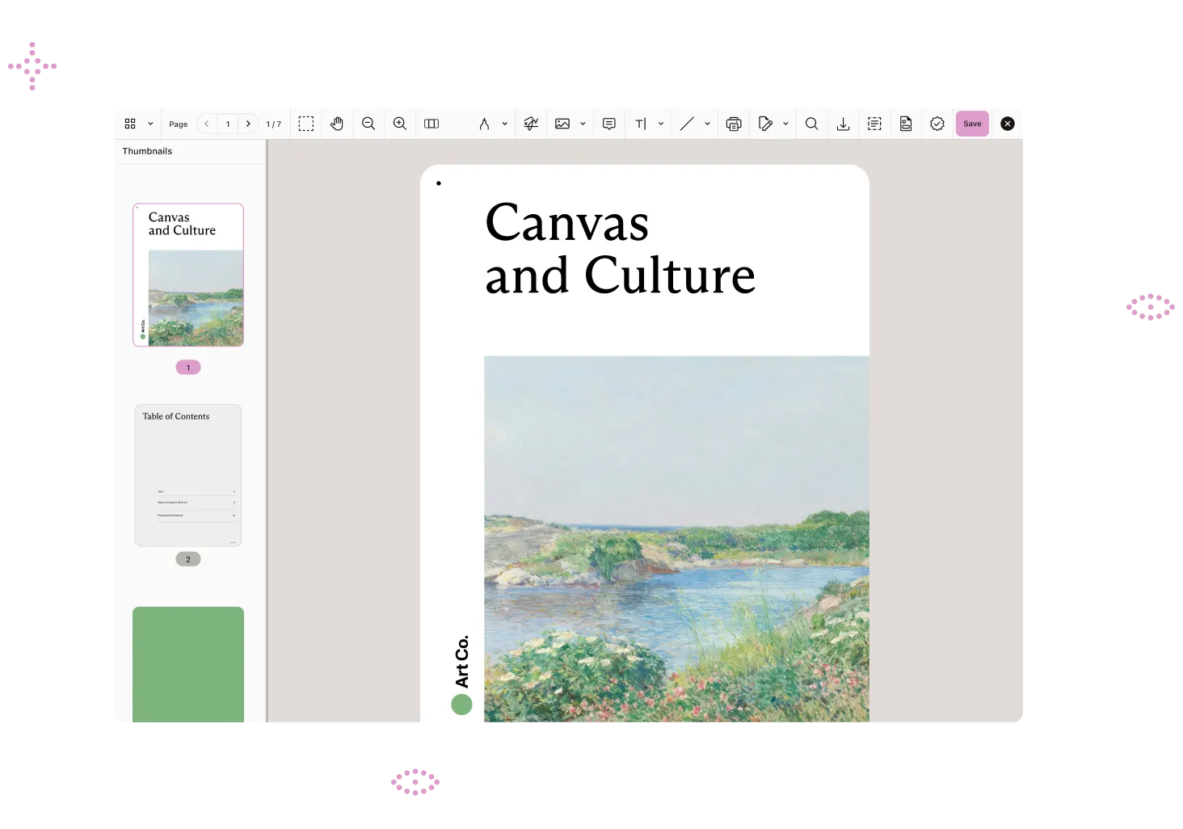The height and width of the screenshot is (829, 1183).
Task: Toggle the page layout columns view
Action: 432,124
